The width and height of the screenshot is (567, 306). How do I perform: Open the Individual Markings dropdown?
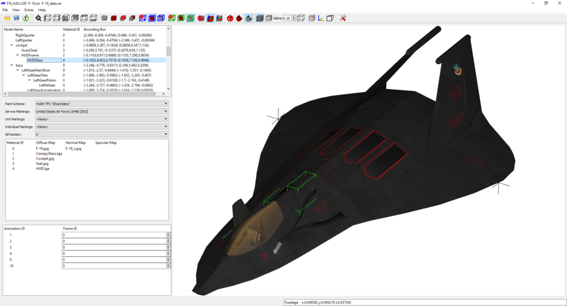(101, 127)
